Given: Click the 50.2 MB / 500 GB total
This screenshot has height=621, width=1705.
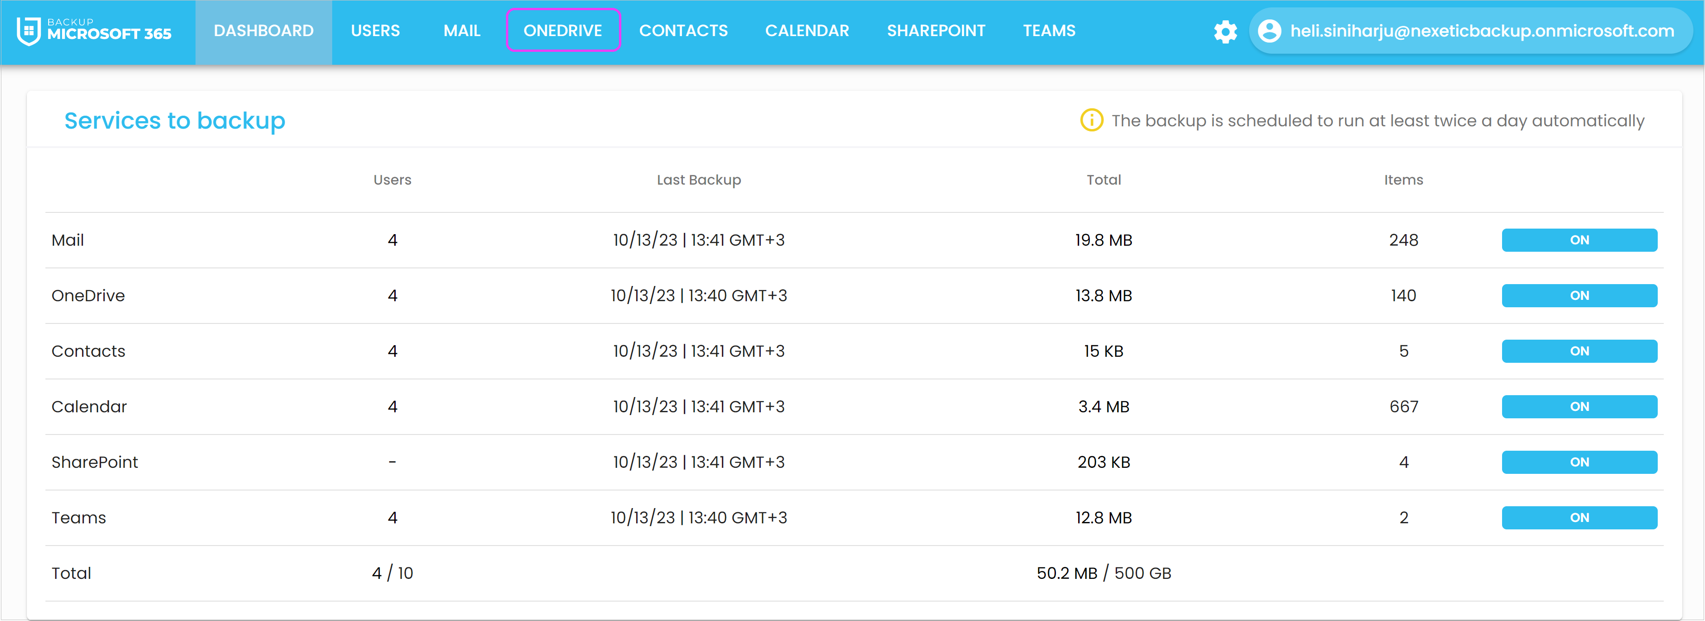Looking at the screenshot, I should (x=1104, y=573).
